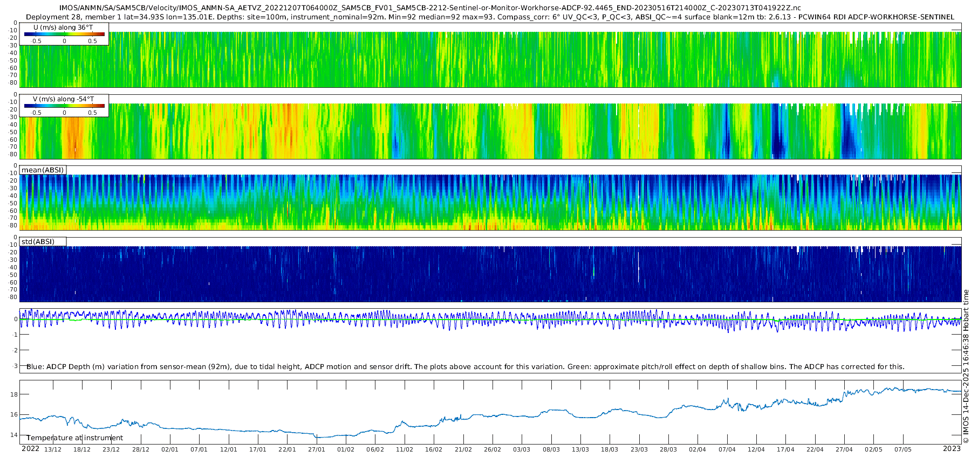This screenshot has width=971, height=458.
Task: Click the 2022 year label at axis start
Action: click(x=30, y=449)
